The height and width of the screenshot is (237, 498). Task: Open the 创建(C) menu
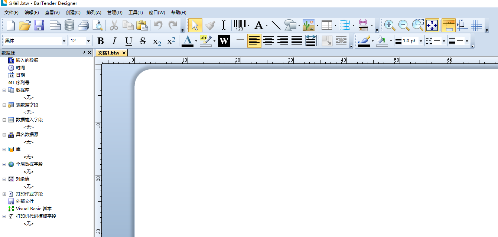pyautogui.click(x=73, y=13)
